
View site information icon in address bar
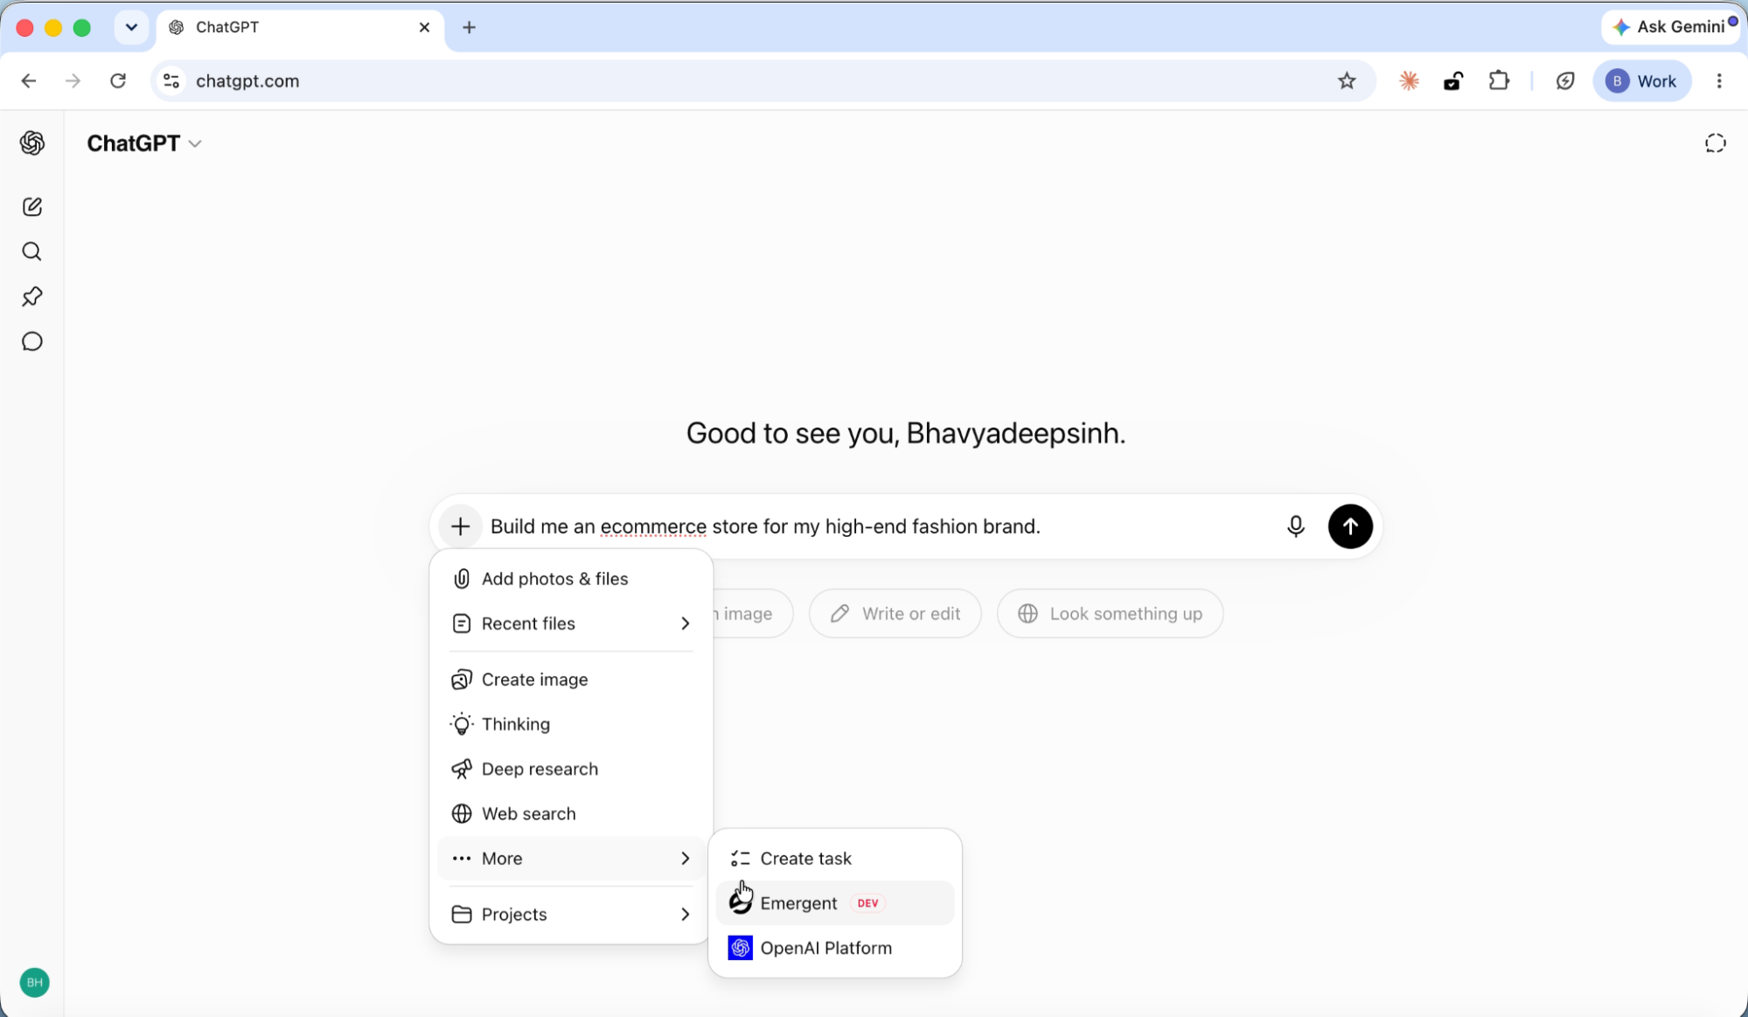point(171,80)
